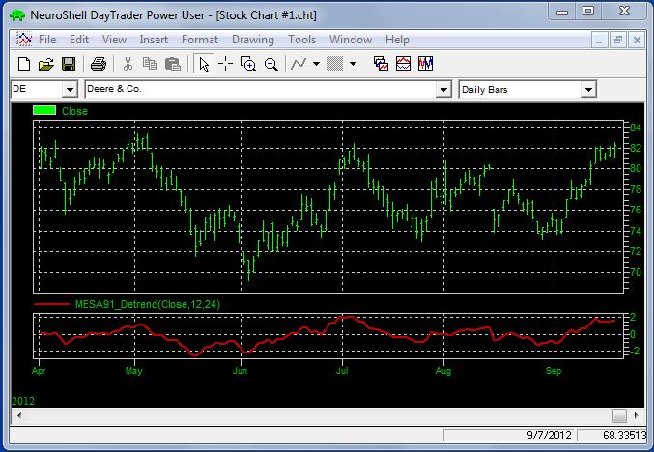Open the Tools menu
The image size is (654, 452).
pyautogui.click(x=301, y=40)
